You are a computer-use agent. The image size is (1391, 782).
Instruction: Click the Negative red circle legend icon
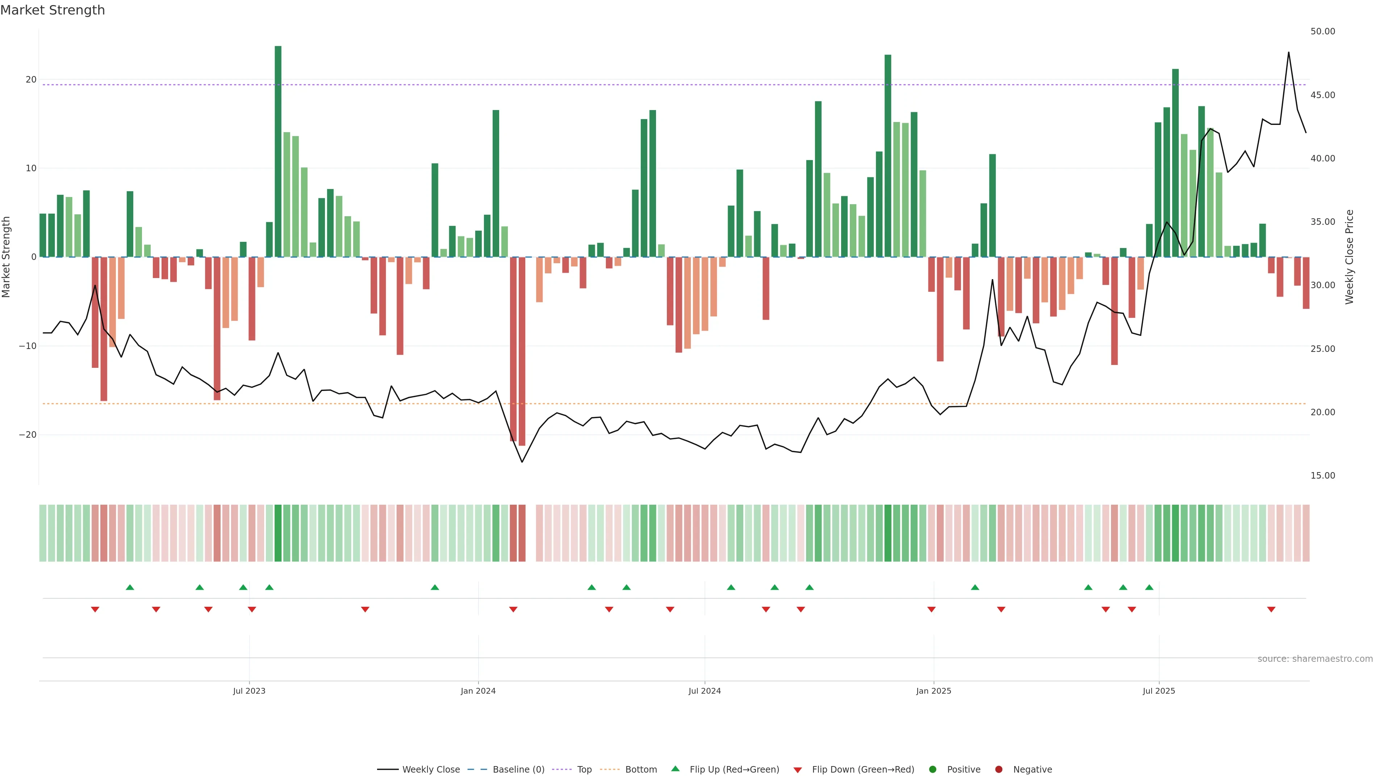[998, 769]
